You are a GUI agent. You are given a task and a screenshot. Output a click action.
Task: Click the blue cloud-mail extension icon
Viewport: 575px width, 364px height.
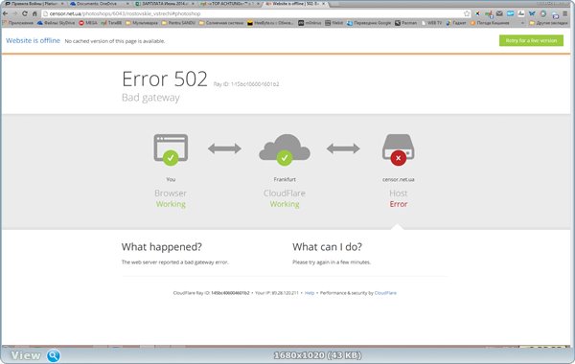[510, 13]
